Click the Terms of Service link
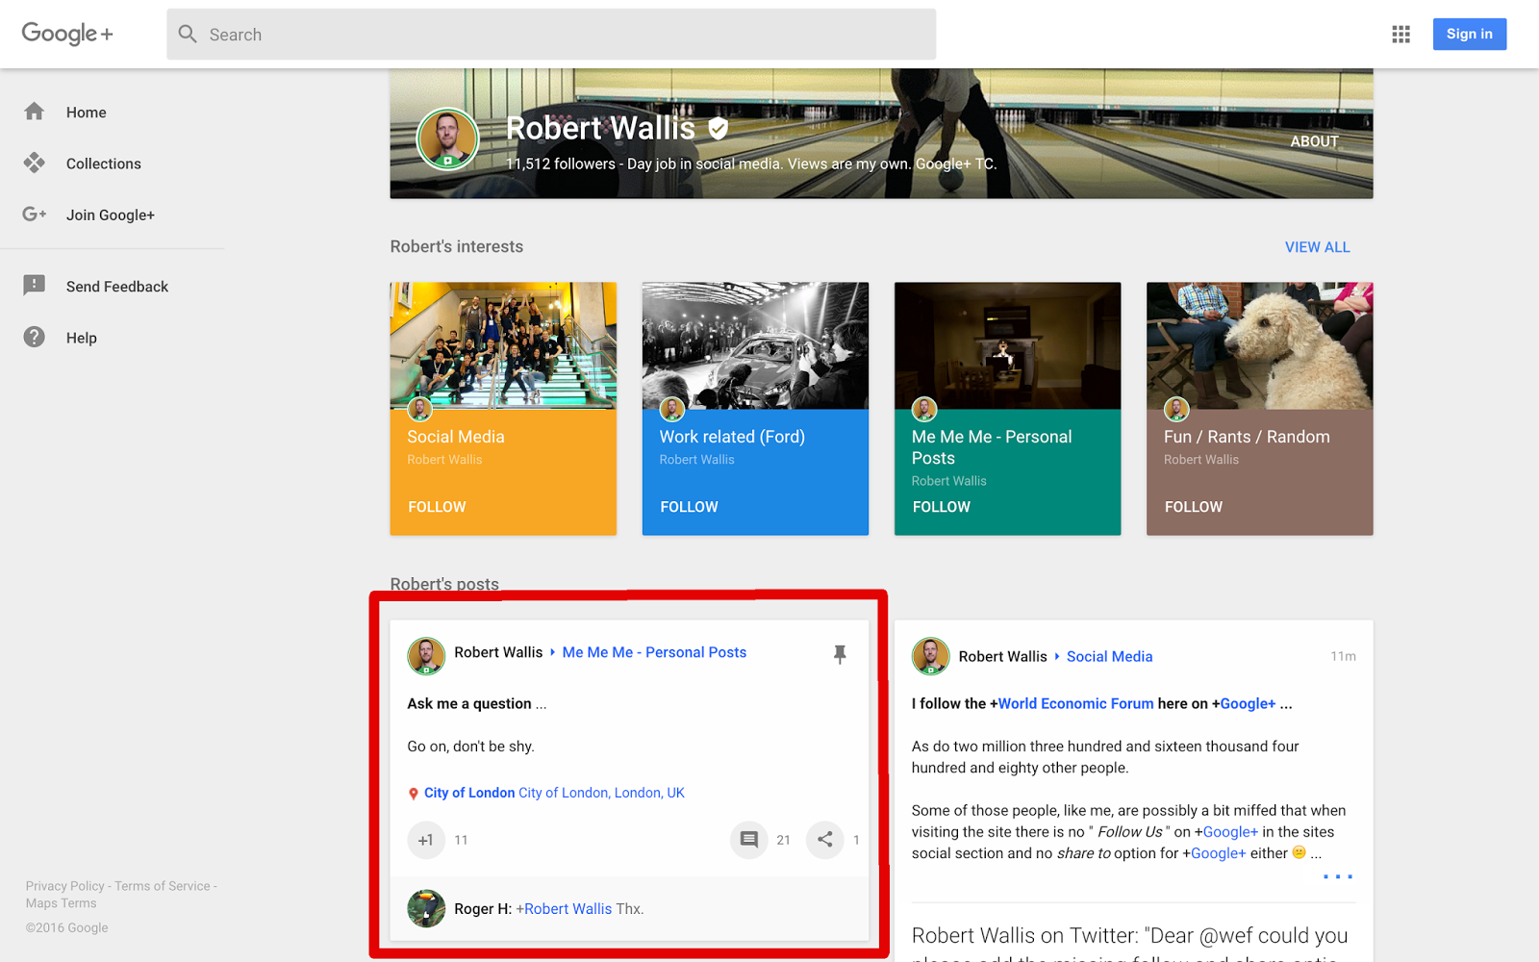The image size is (1539, 962). [x=163, y=886]
